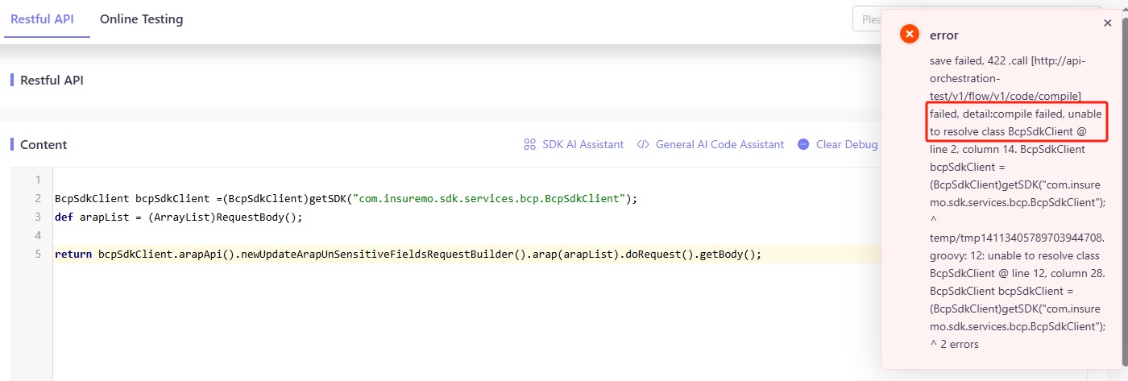Click line number 3 in gutter
The height and width of the screenshot is (381, 1128).
(38, 217)
